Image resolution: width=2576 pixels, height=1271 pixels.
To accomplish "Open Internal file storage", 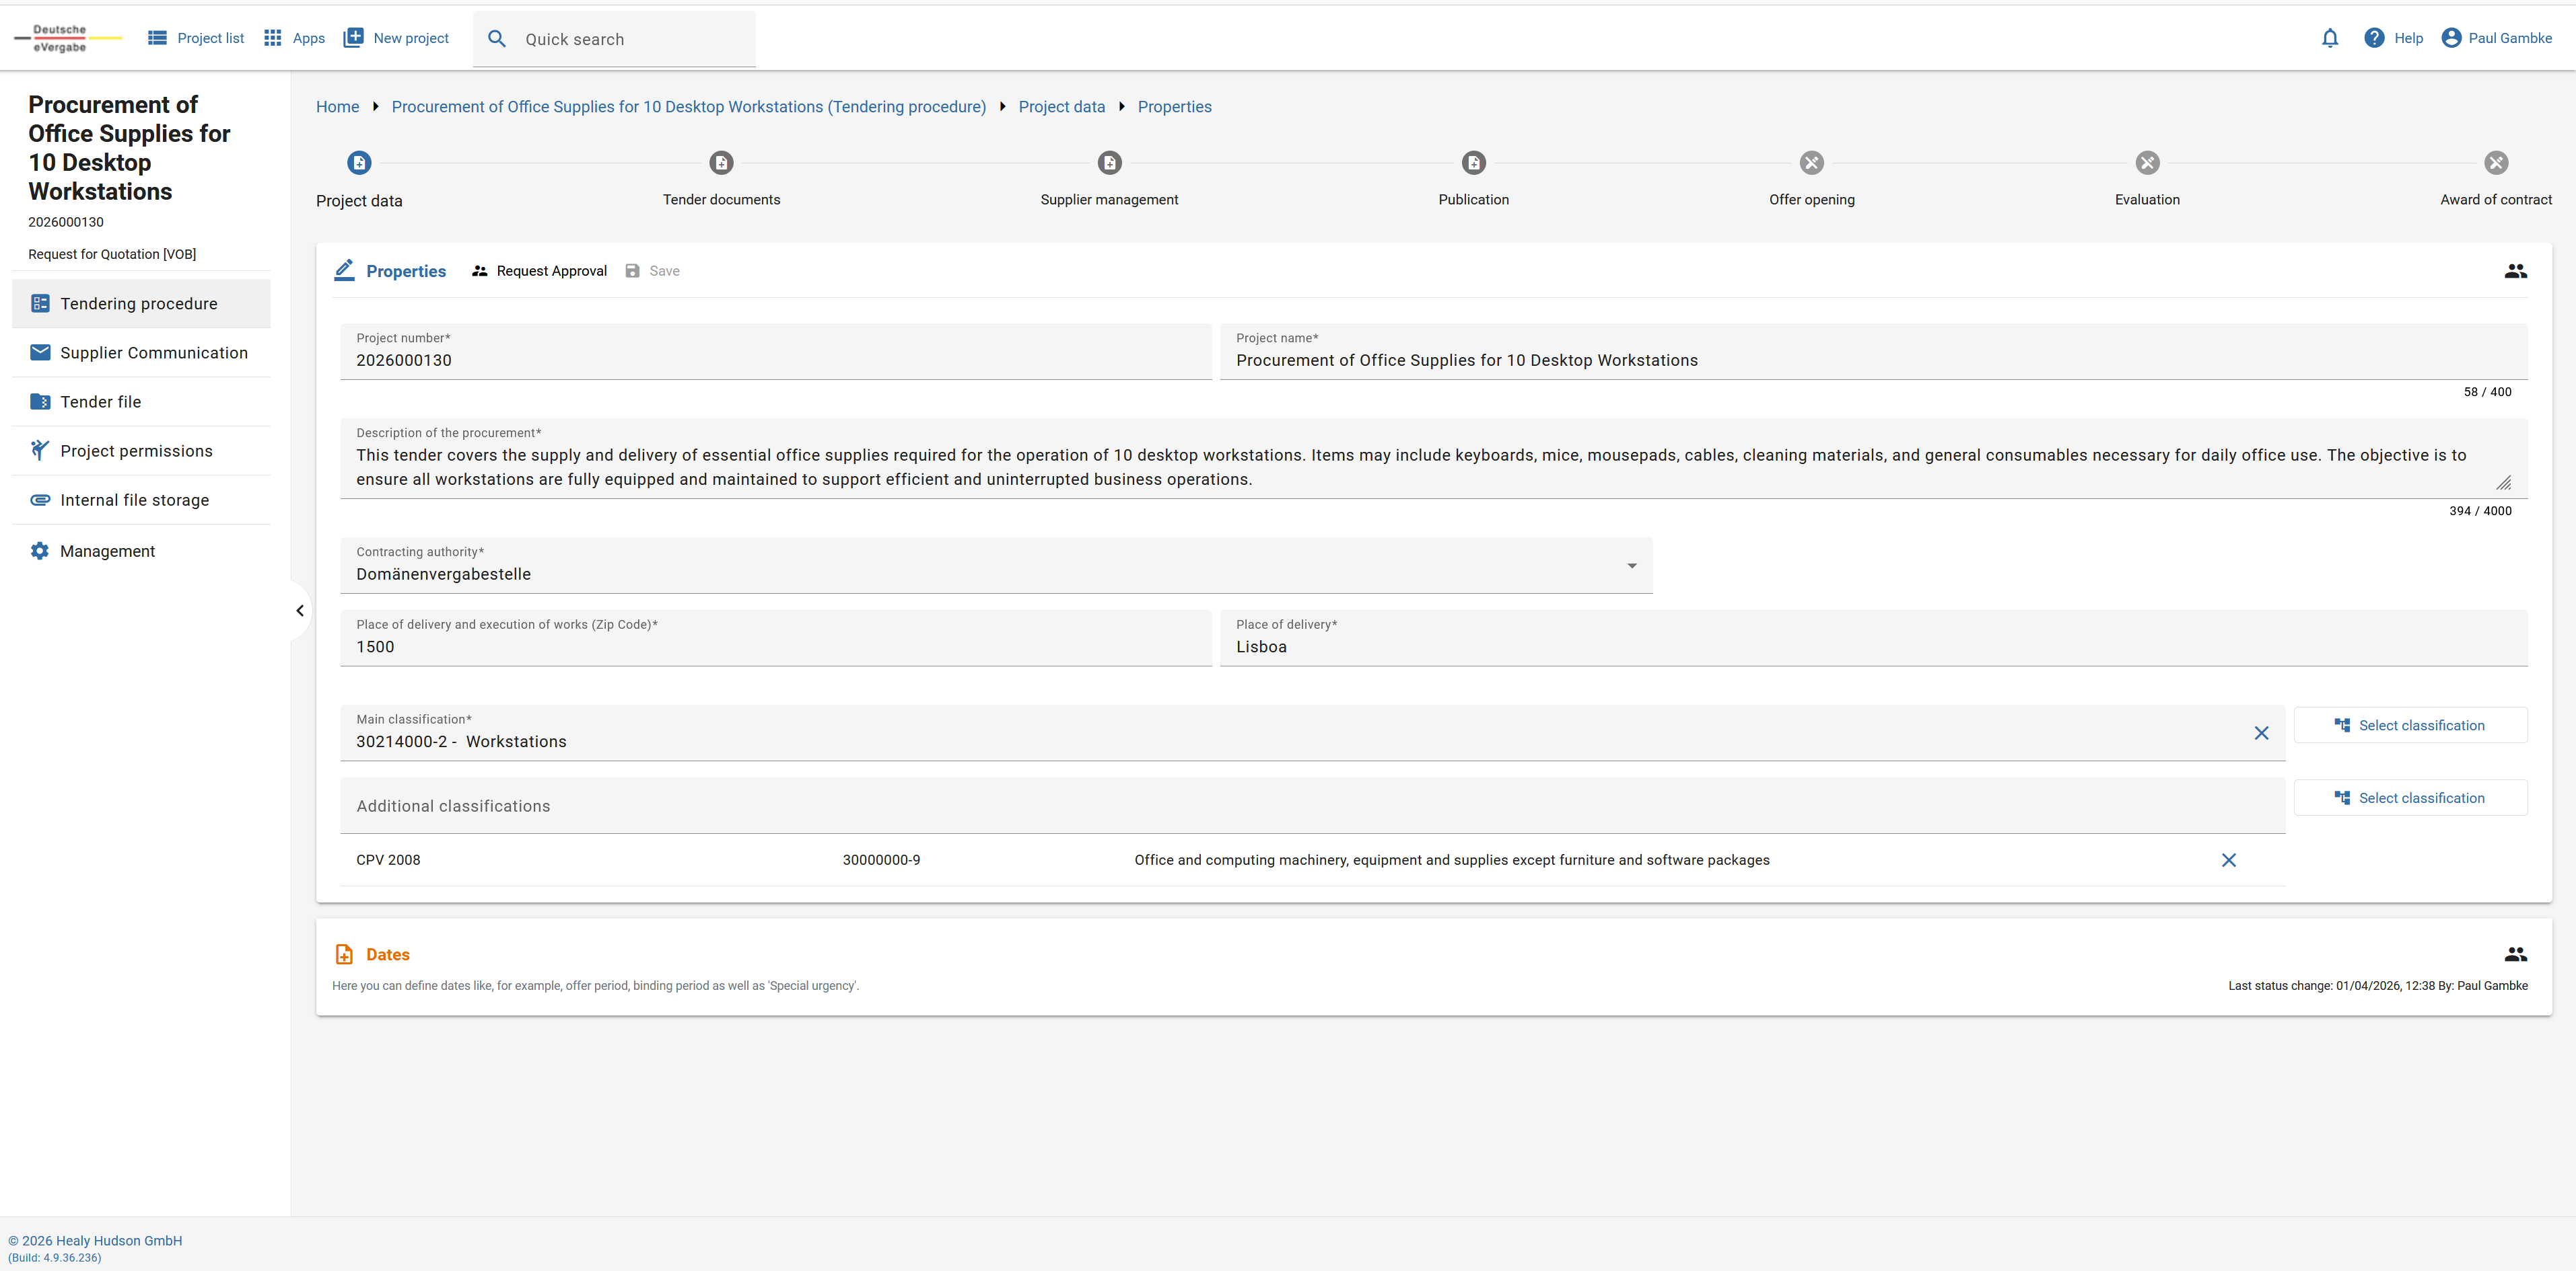I will click(x=133, y=500).
